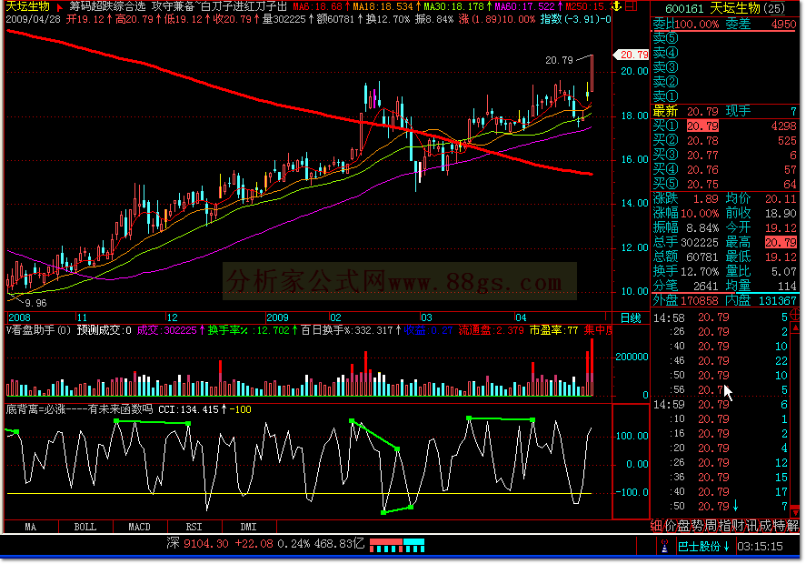This screenshot has width=806, height=564.
Task: Click the 卖⑤ ask row label
Action: [666, 38]
